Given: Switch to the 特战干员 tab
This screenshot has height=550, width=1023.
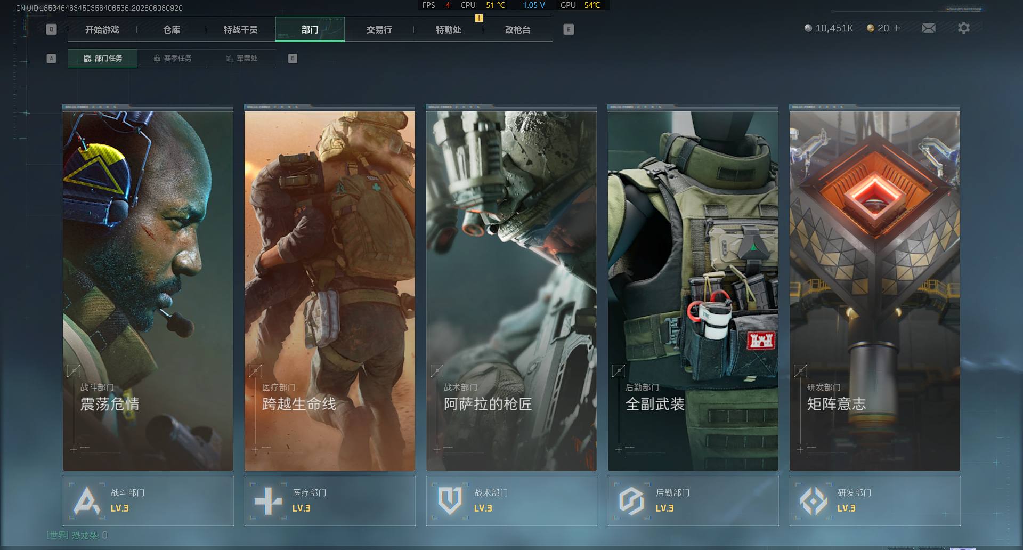Looking at the screenshot, I should [241, 29].
